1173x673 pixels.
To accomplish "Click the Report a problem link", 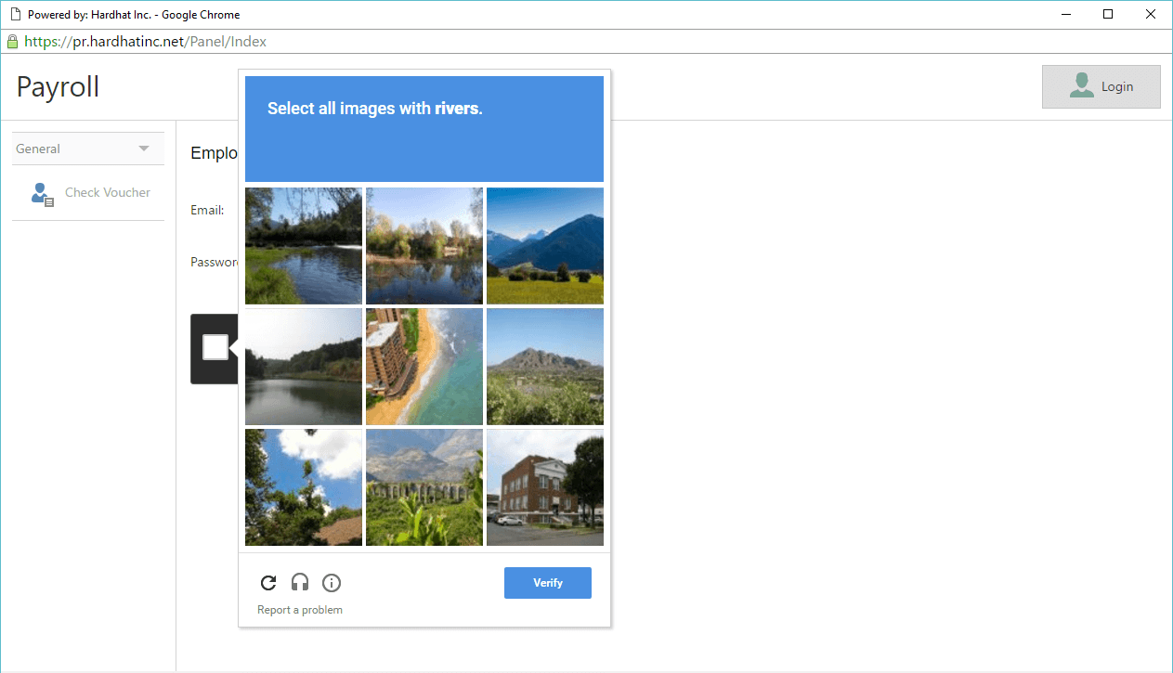I will click(x=300, y=610).
